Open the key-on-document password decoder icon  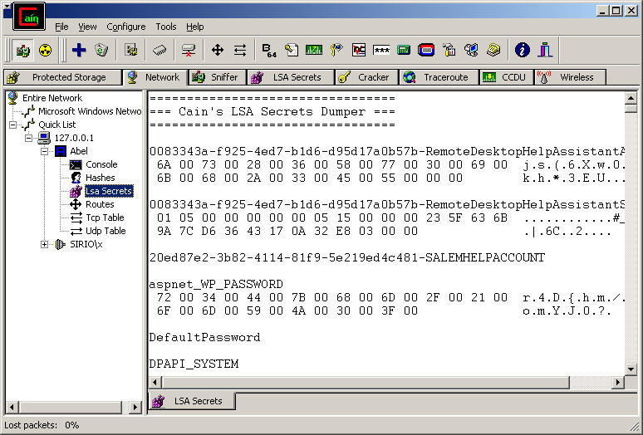[292, 51]
